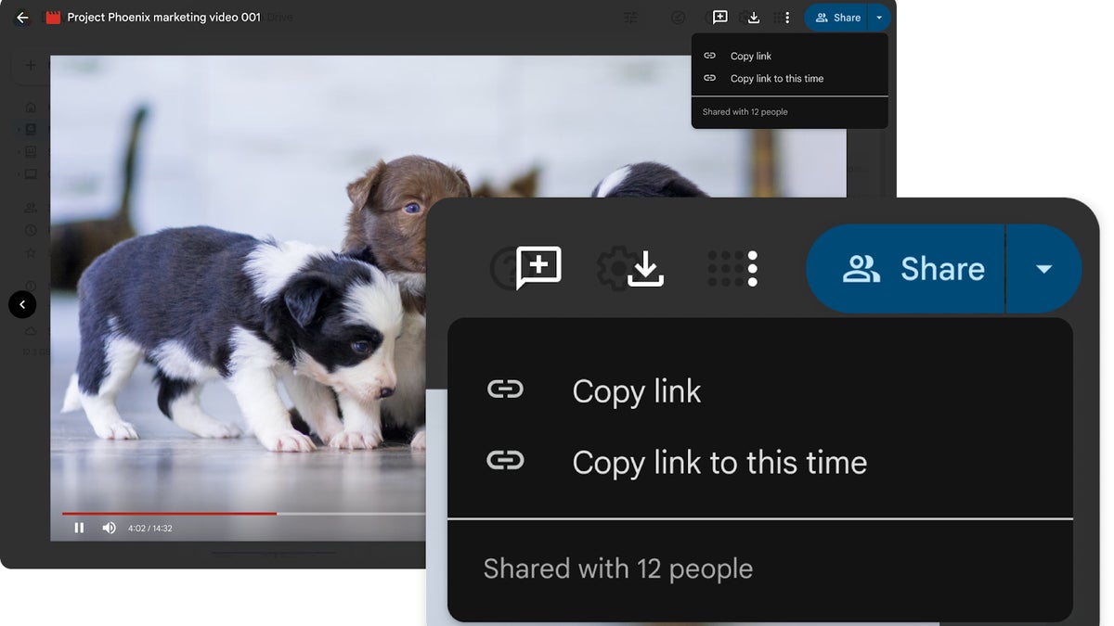This screenshot has height=626, width=1114.
Task: Click the back arrow beside the video title
Action: (x=22, y=18)
